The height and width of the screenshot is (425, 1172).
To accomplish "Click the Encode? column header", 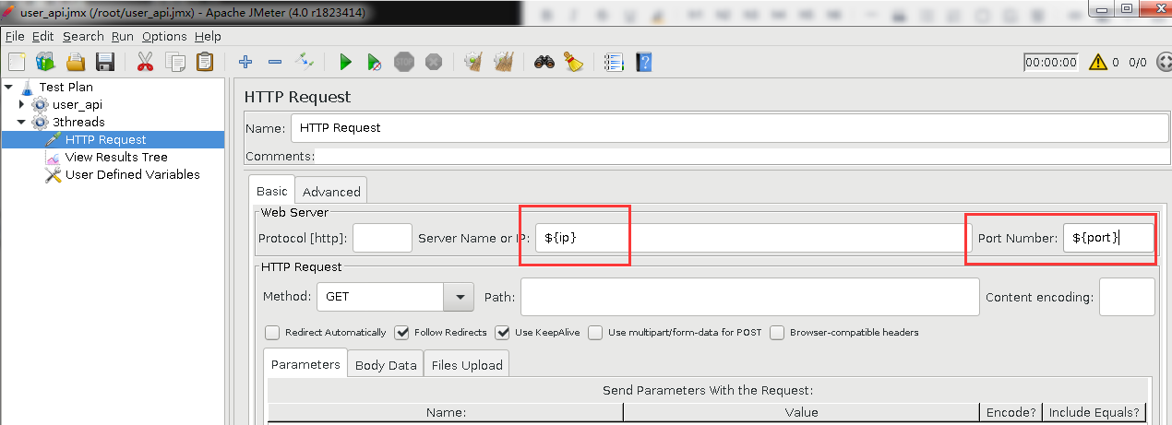I will [x=1011, y=412].
